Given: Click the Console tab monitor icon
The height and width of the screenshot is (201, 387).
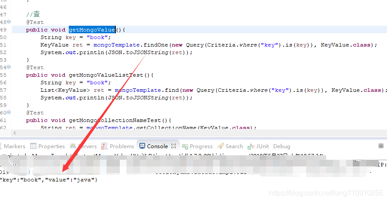Looking at the screenshot, I should (x=142, y=146).
